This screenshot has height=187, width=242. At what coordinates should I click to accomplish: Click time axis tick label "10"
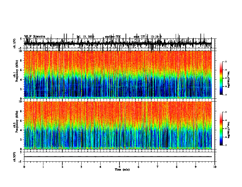[x=215, y=167]
